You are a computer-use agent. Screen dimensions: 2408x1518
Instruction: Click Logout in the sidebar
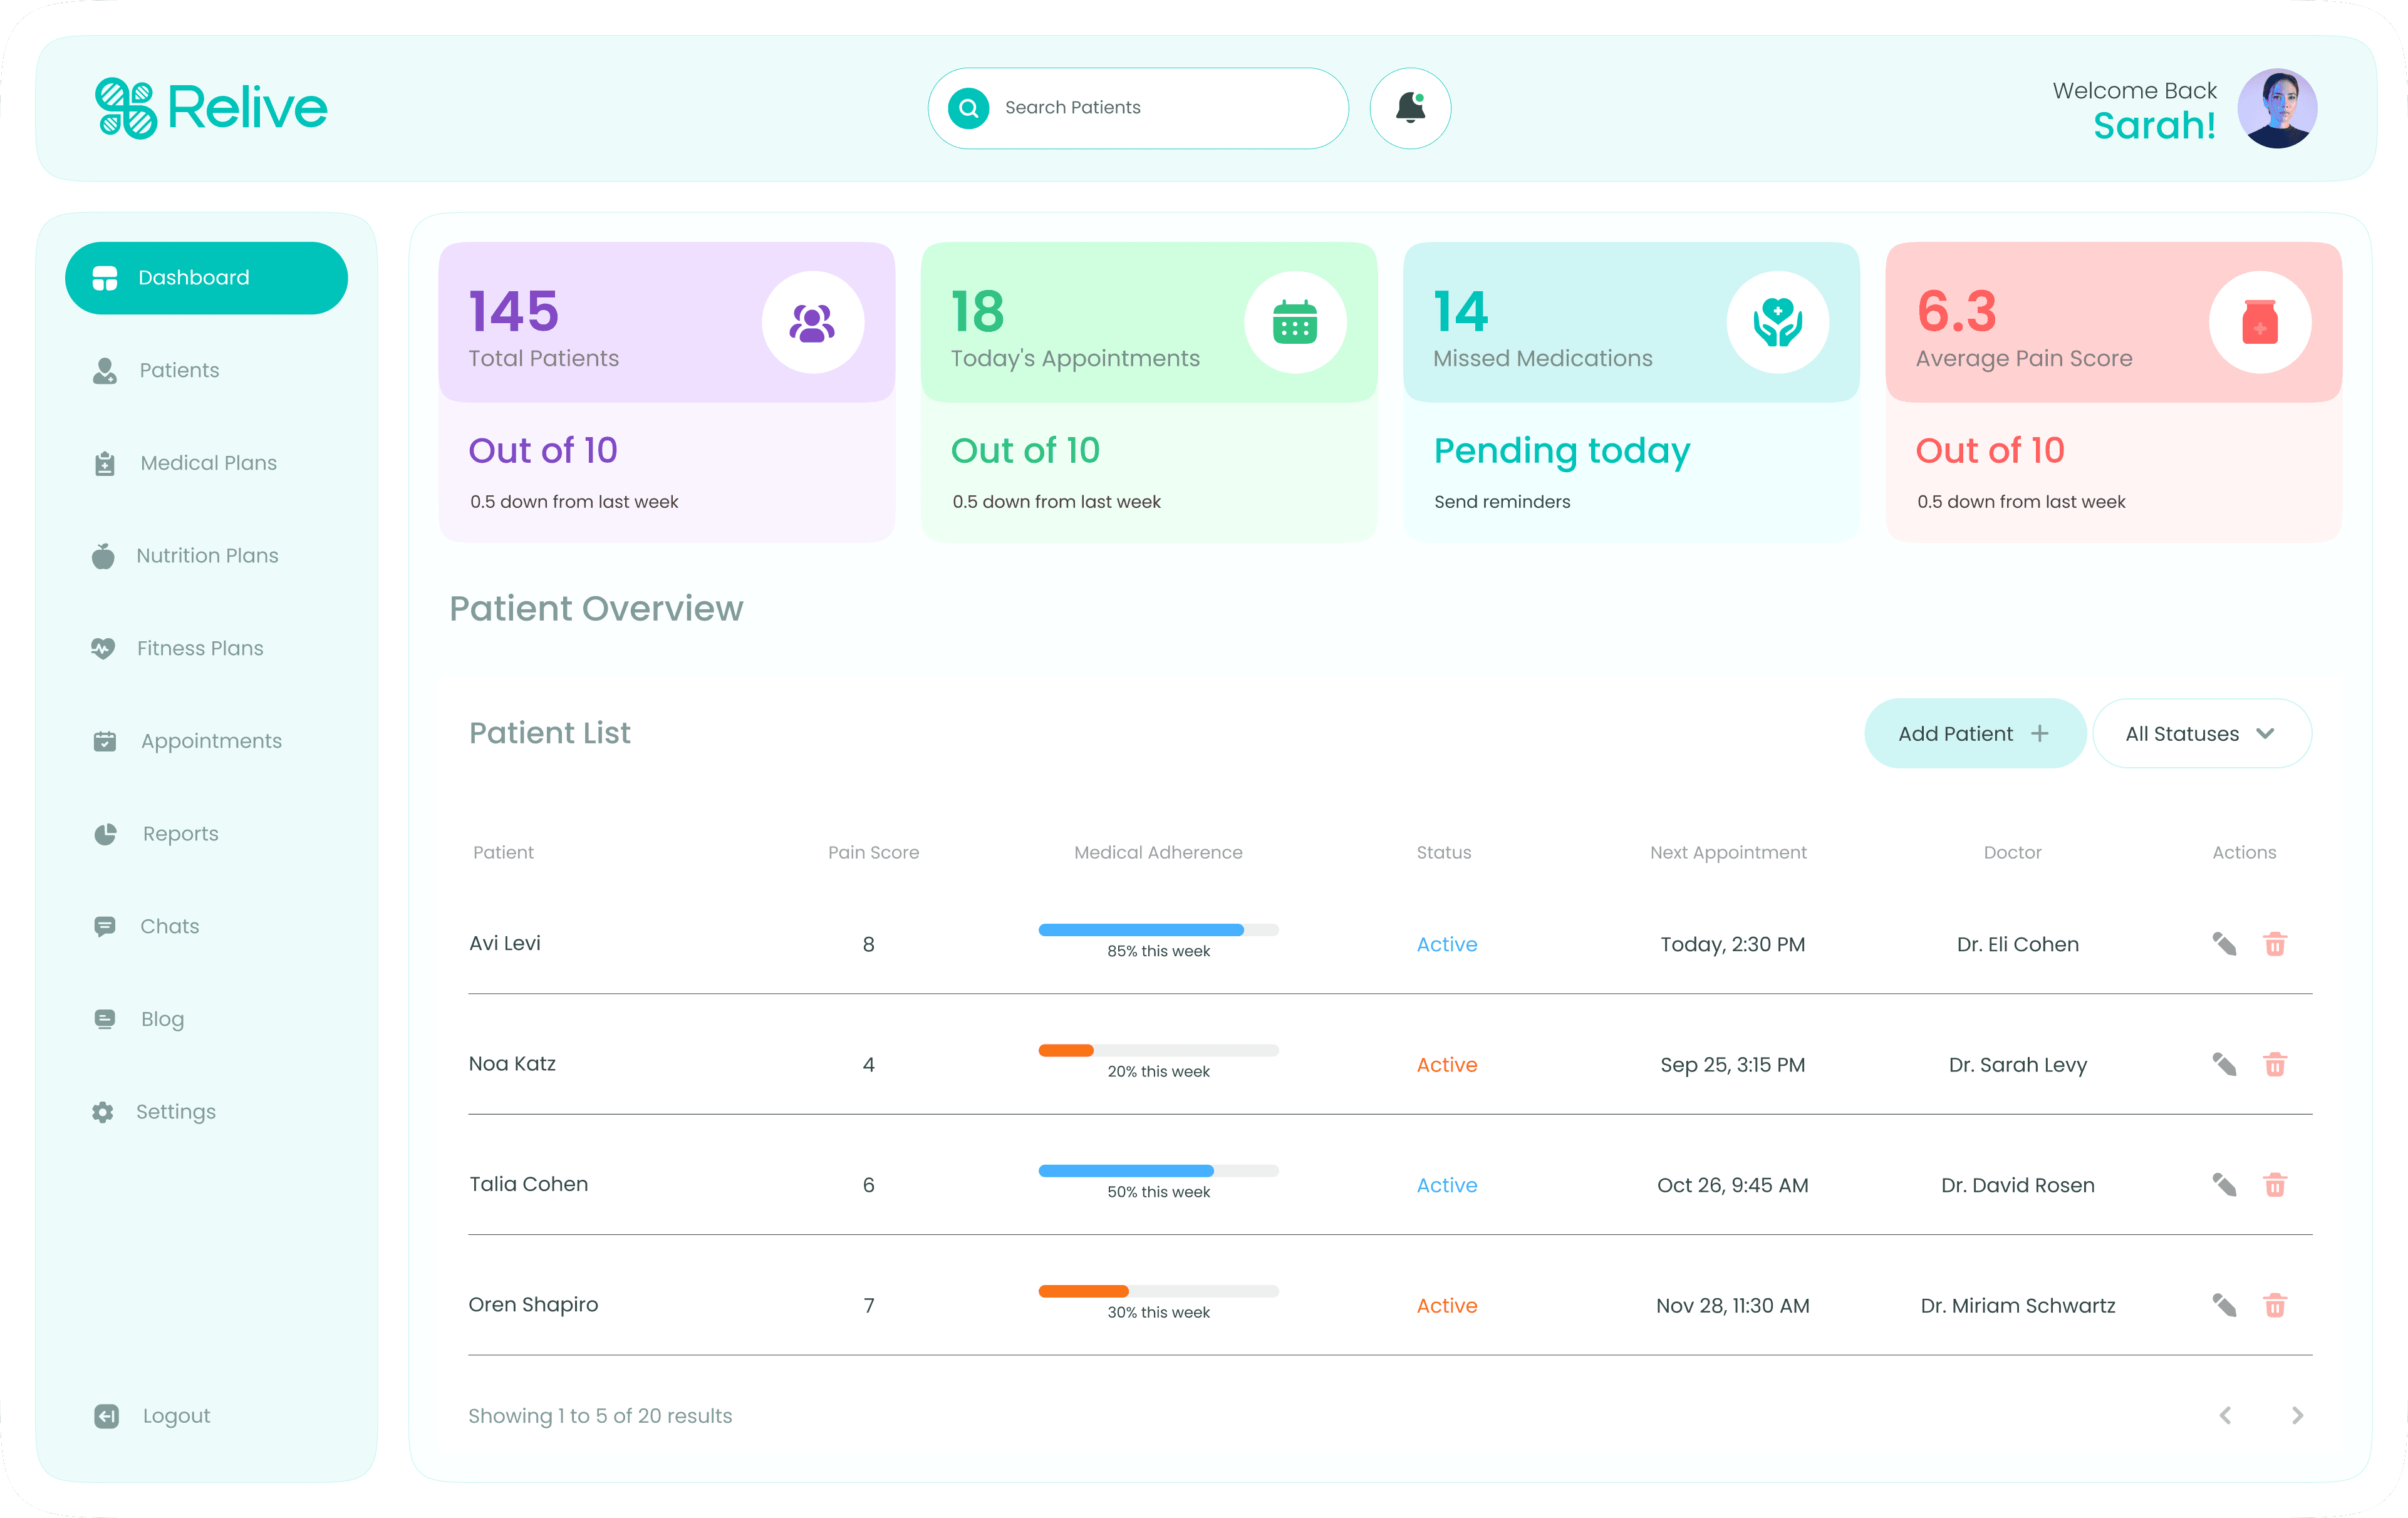click(176, 1416)
